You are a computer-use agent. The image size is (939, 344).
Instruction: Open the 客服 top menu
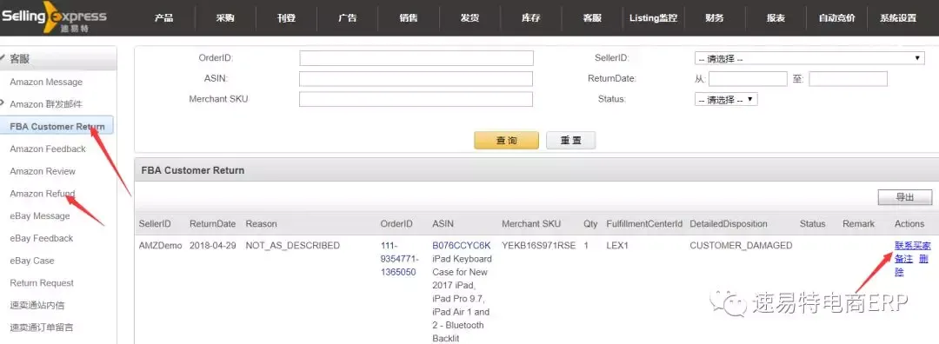coord(592,18)
